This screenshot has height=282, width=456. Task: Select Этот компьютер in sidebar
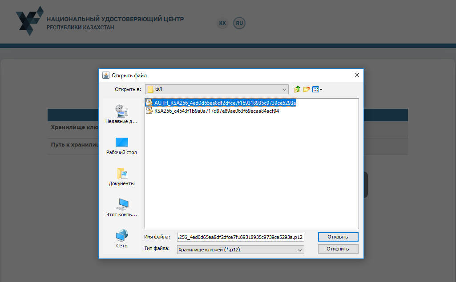[x=122, y=208]
